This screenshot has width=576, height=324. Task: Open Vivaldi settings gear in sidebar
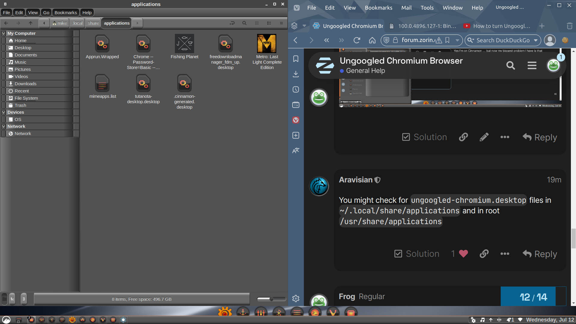pyautogui.click(x=296, y=298)
